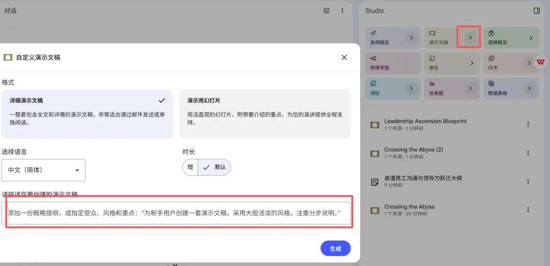This screenshot has height=266, width=550.
Task: Click the 生成 button
Action: coord(335,249)
